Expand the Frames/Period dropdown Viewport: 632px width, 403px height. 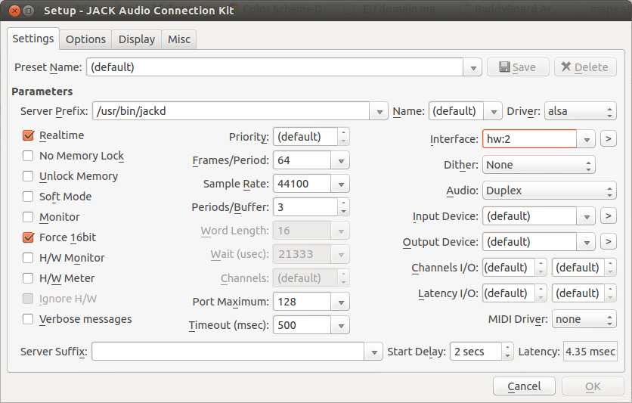point(341,160)
